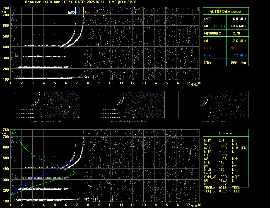
Task: Select the yellow '7.6 MHz' value
Action: click(240, 41)
